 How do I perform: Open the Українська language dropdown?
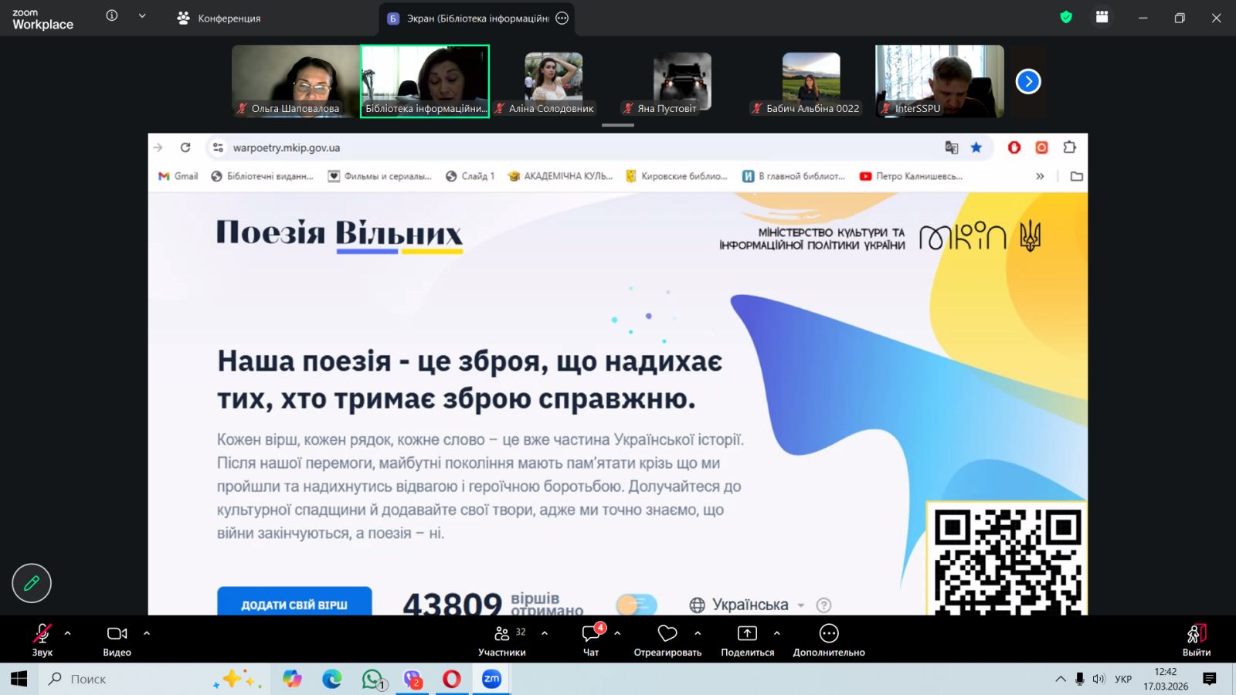(748, 605)
